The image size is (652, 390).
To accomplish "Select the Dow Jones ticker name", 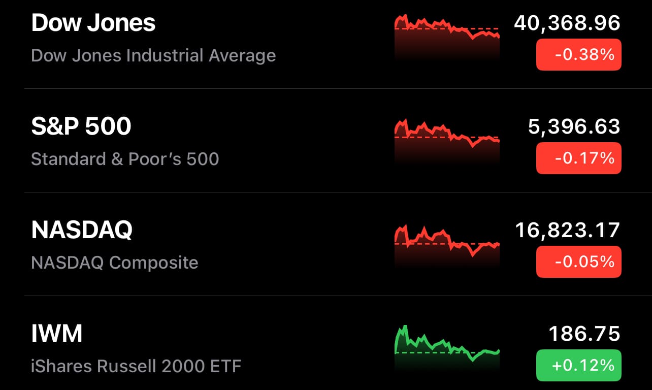I will tap(93, 23).
